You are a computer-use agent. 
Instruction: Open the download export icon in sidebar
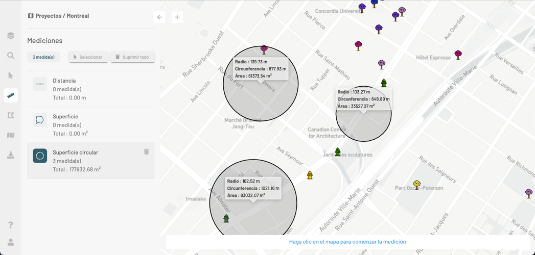pyautogui.click(x=11, y=155)
